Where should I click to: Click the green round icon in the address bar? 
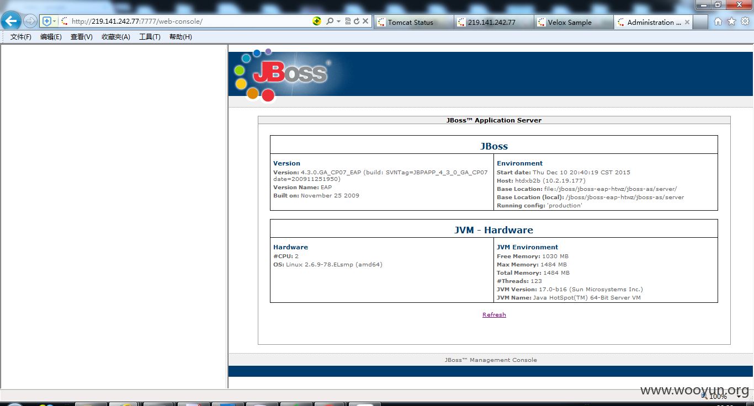click(317, 22)
